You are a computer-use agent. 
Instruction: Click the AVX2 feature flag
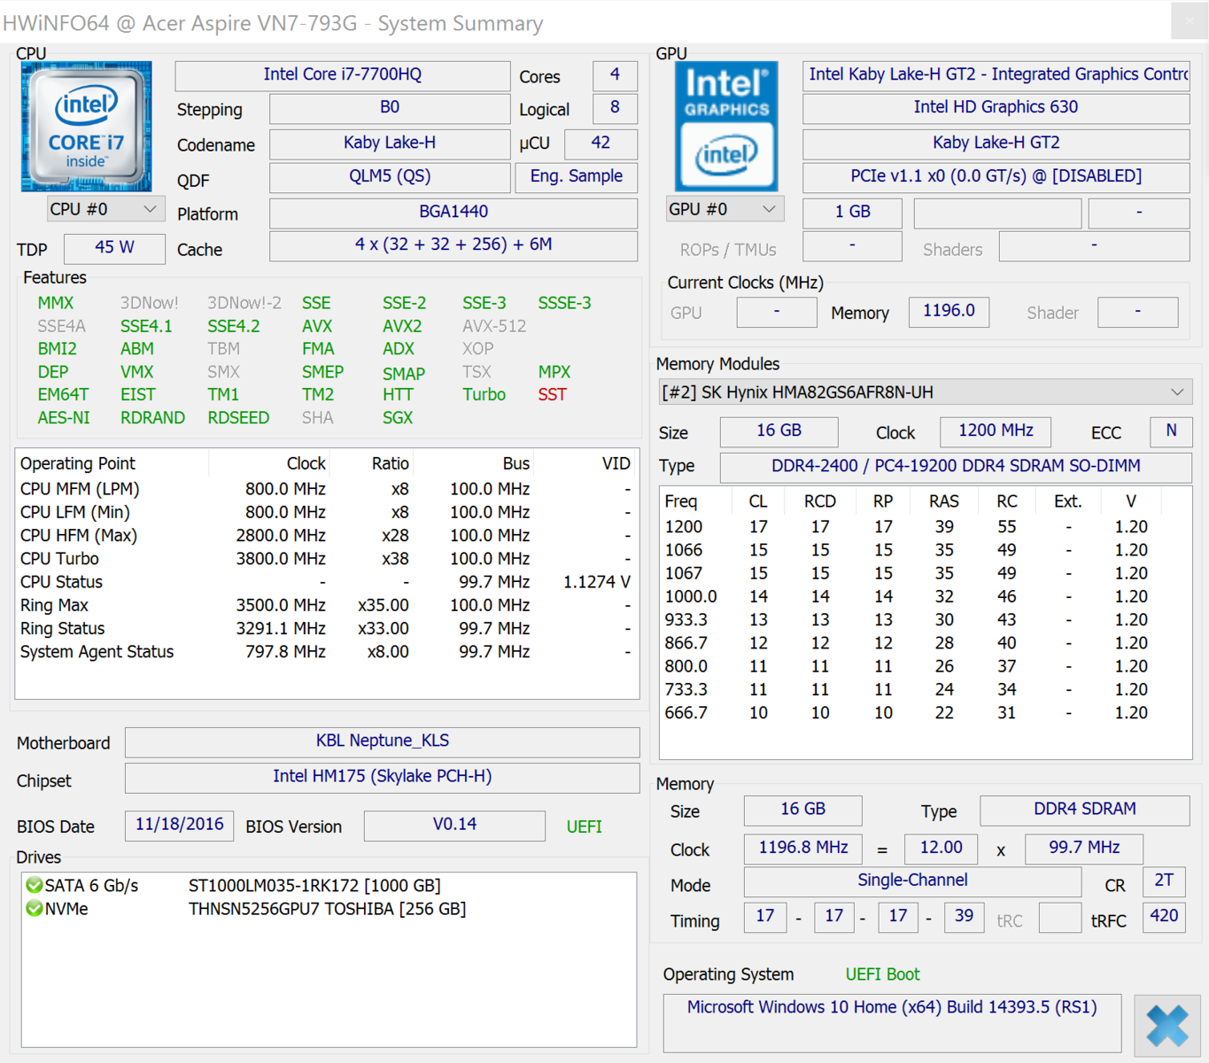(x=402, y=326)
